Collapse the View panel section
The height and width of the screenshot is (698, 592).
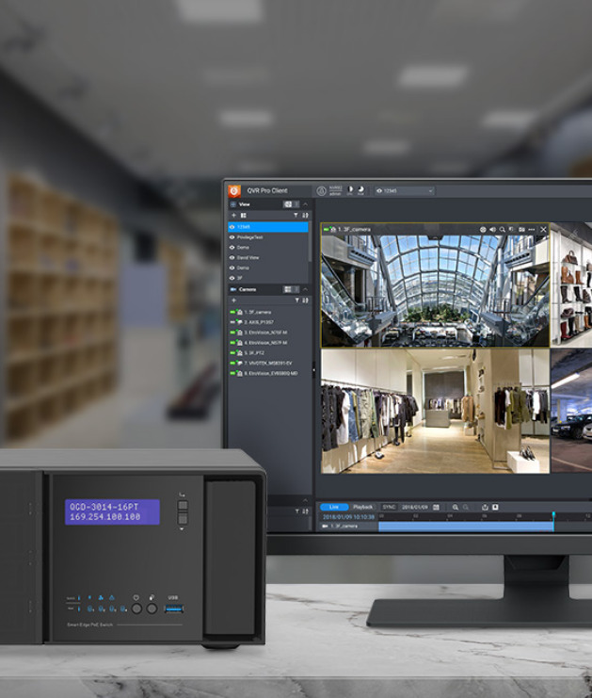click(305, 204)
